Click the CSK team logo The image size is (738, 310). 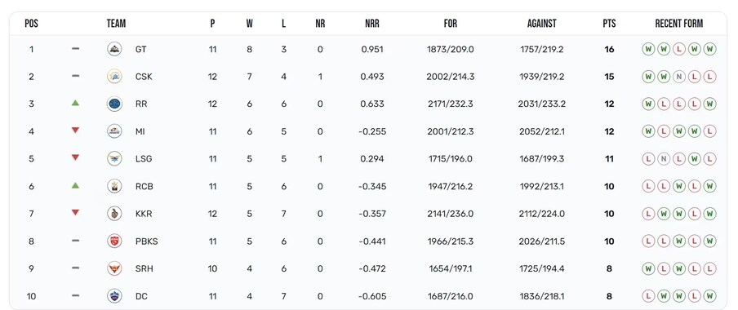pos(114,76)
